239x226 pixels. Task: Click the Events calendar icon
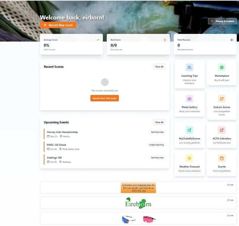click(x=222, y=158)
